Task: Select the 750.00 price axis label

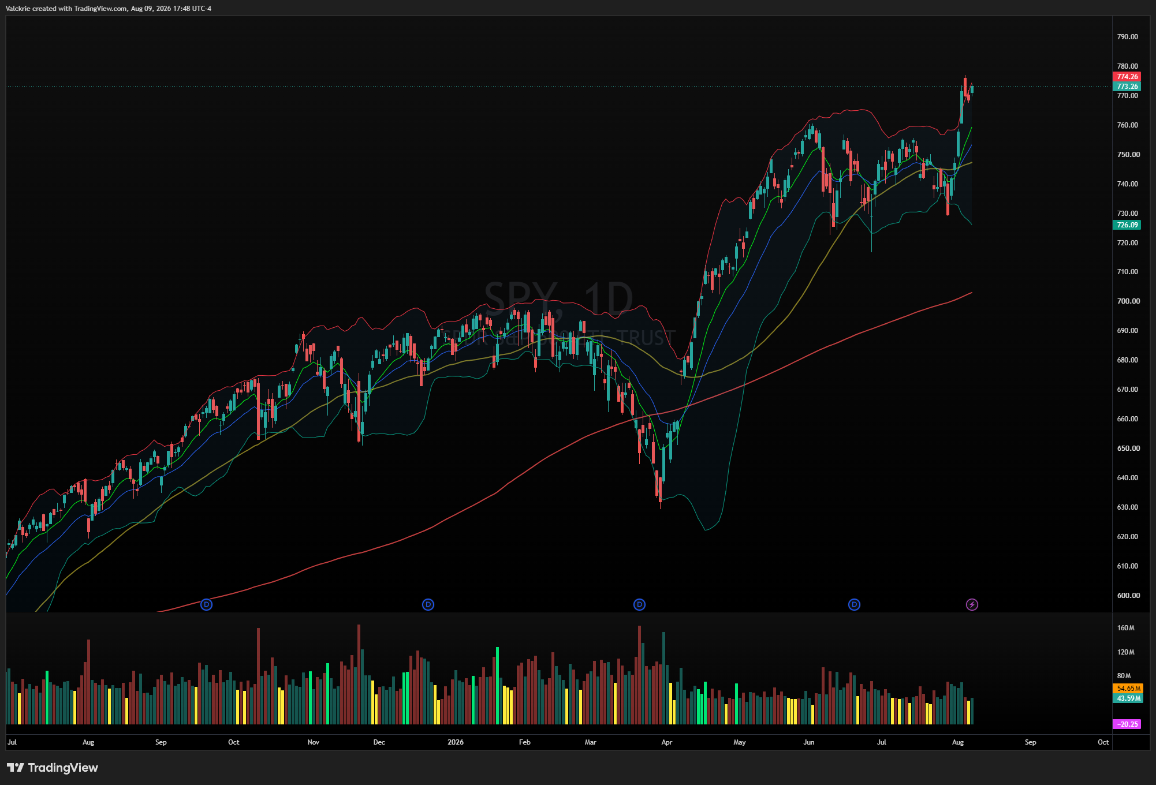Action: (1128, 155)
